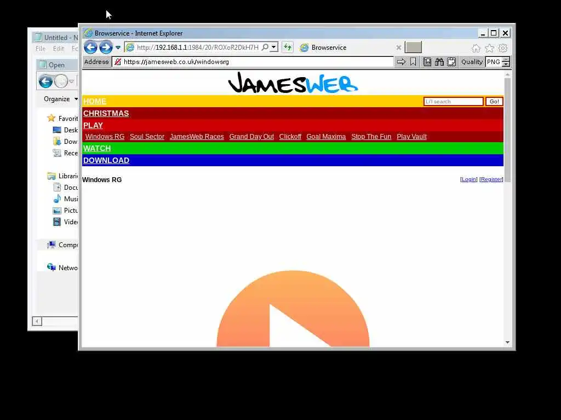
Task: Click the Stop The Fun link
Action: [371, 136]
